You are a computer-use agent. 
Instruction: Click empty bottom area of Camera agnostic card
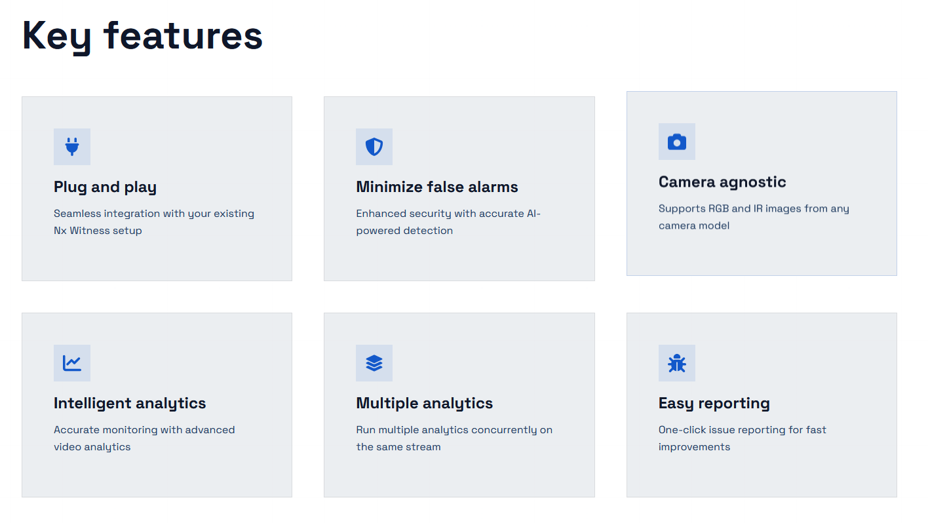click(x=761, y=256)
